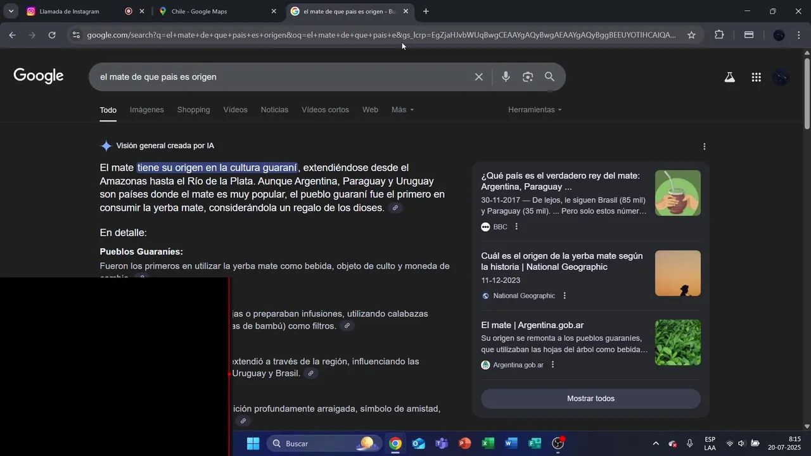Select the Todo search tab
Screen dimensions: 811x456
click(108, 110)
